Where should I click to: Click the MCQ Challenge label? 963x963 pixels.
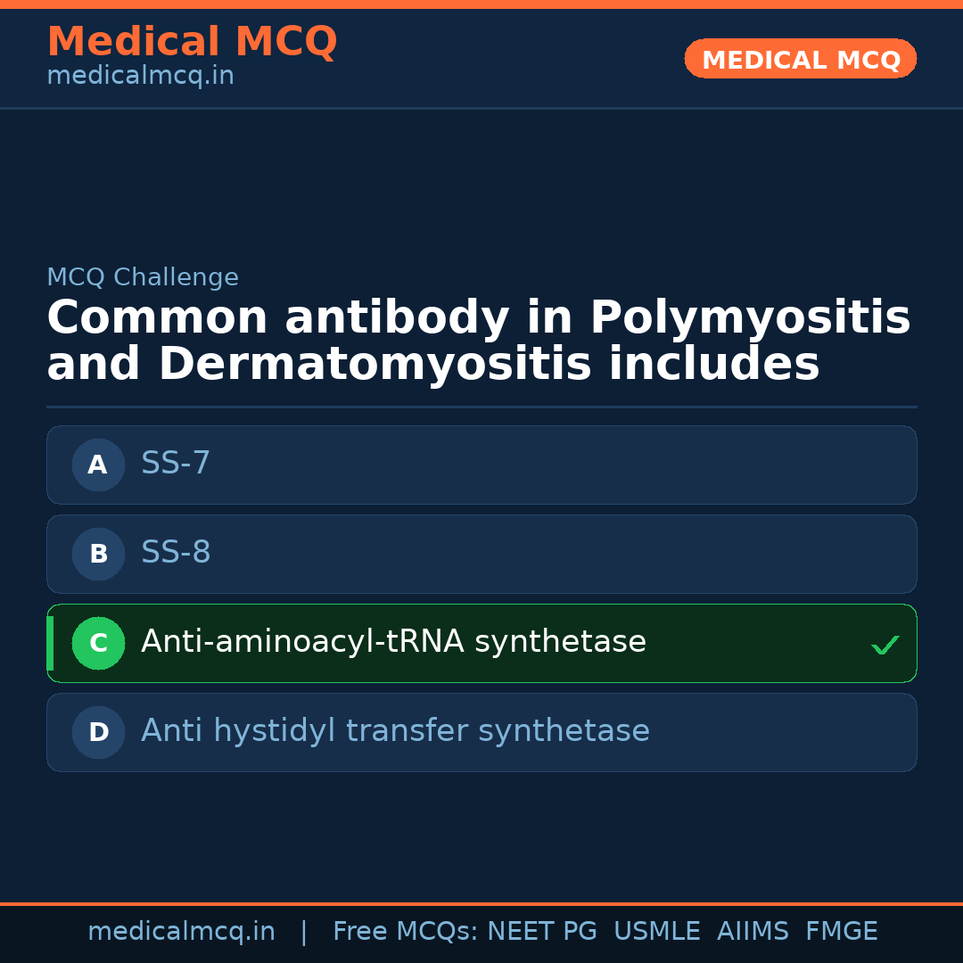143,277
